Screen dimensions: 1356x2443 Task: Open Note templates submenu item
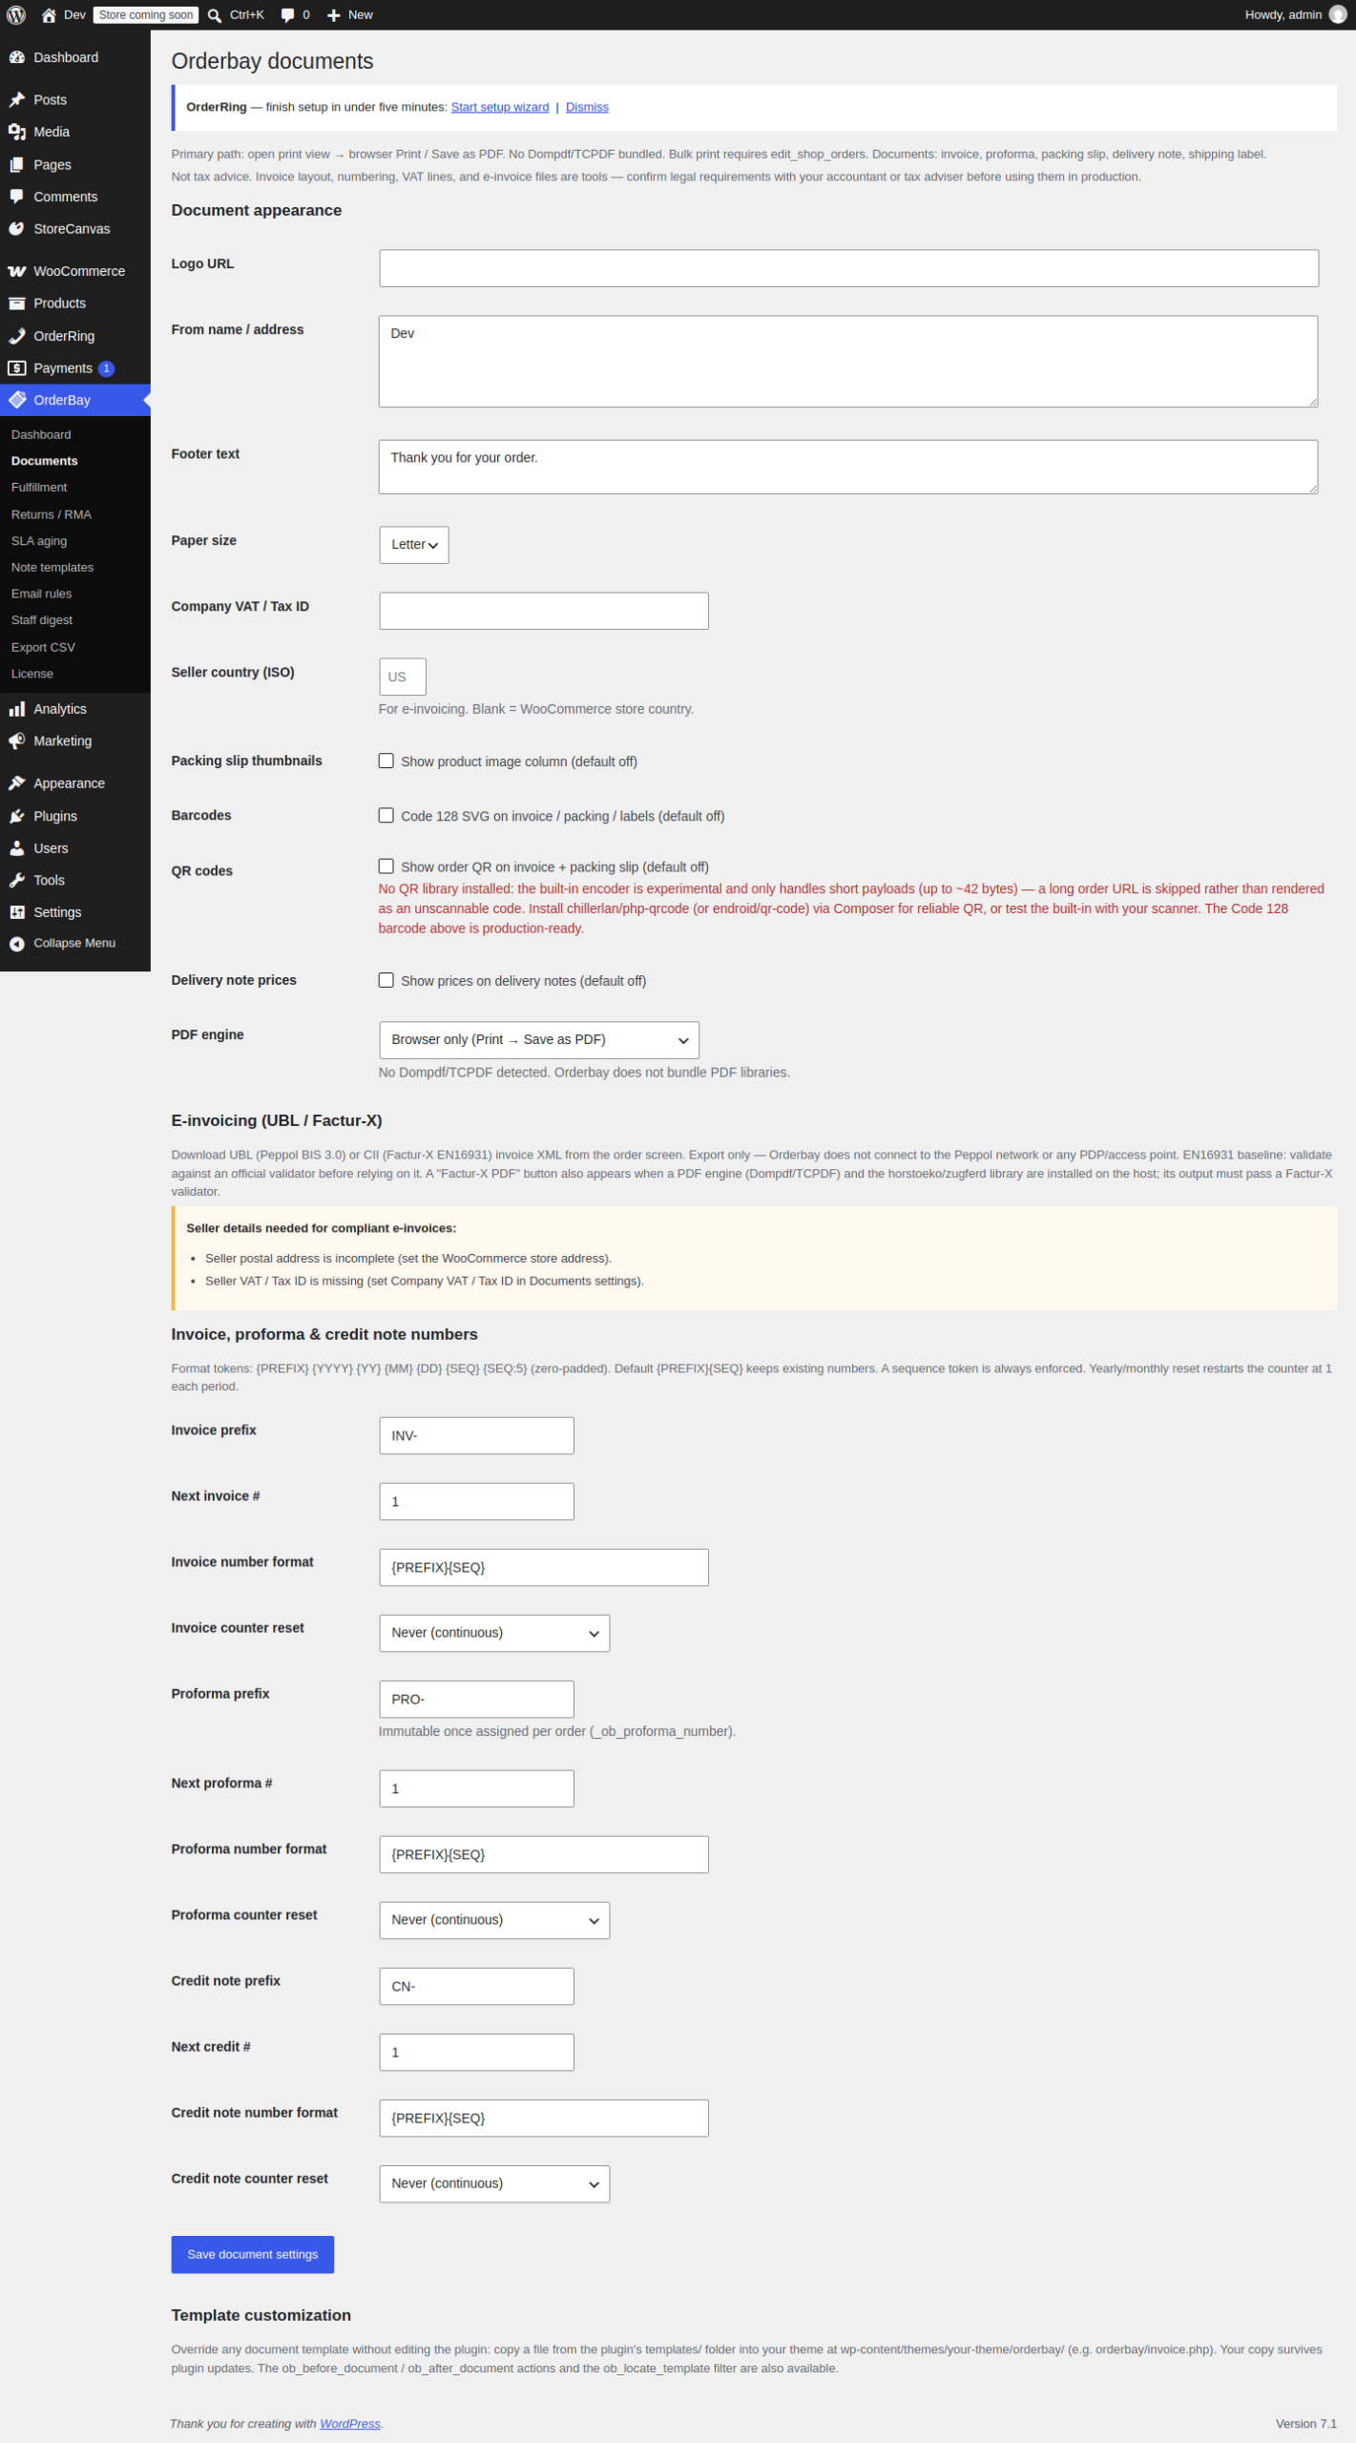click(x=52, y=568)
